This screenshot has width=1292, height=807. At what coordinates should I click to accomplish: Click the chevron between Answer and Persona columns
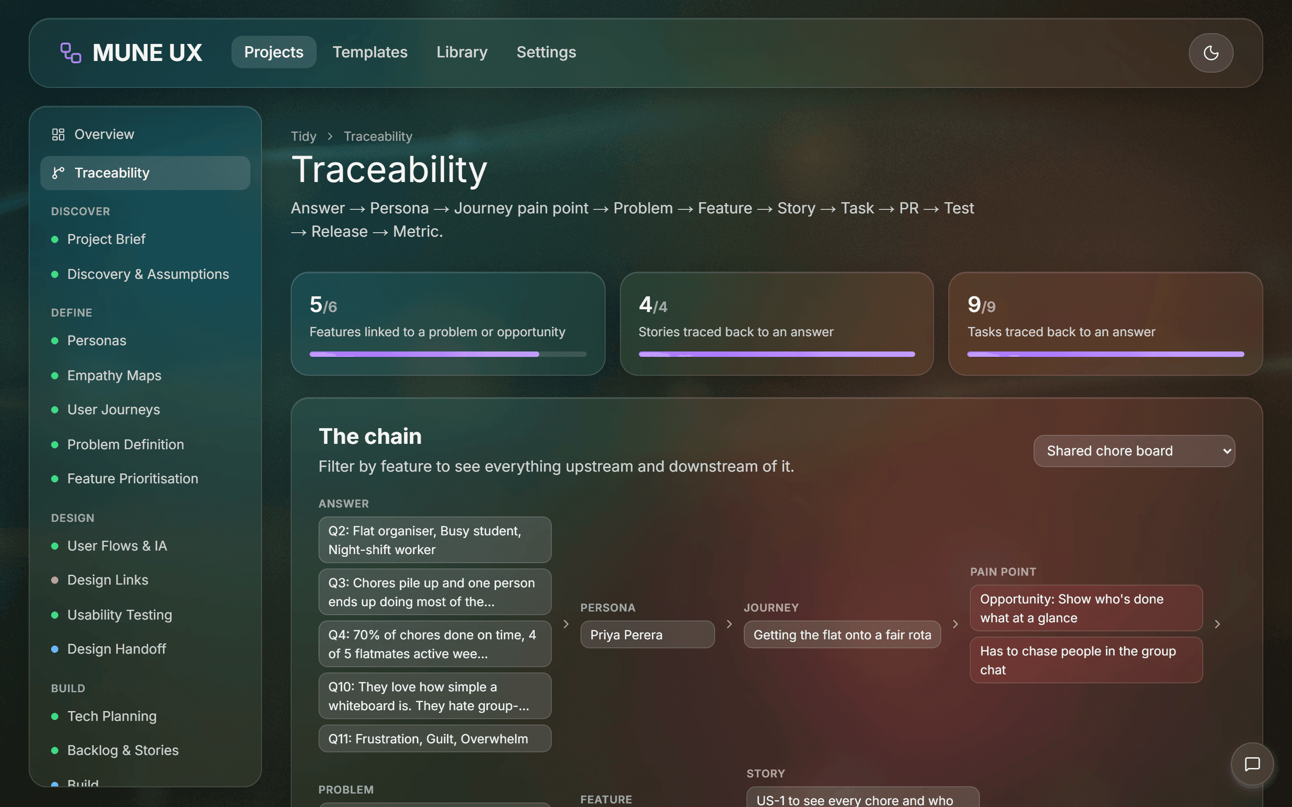[x=566, y=624]
